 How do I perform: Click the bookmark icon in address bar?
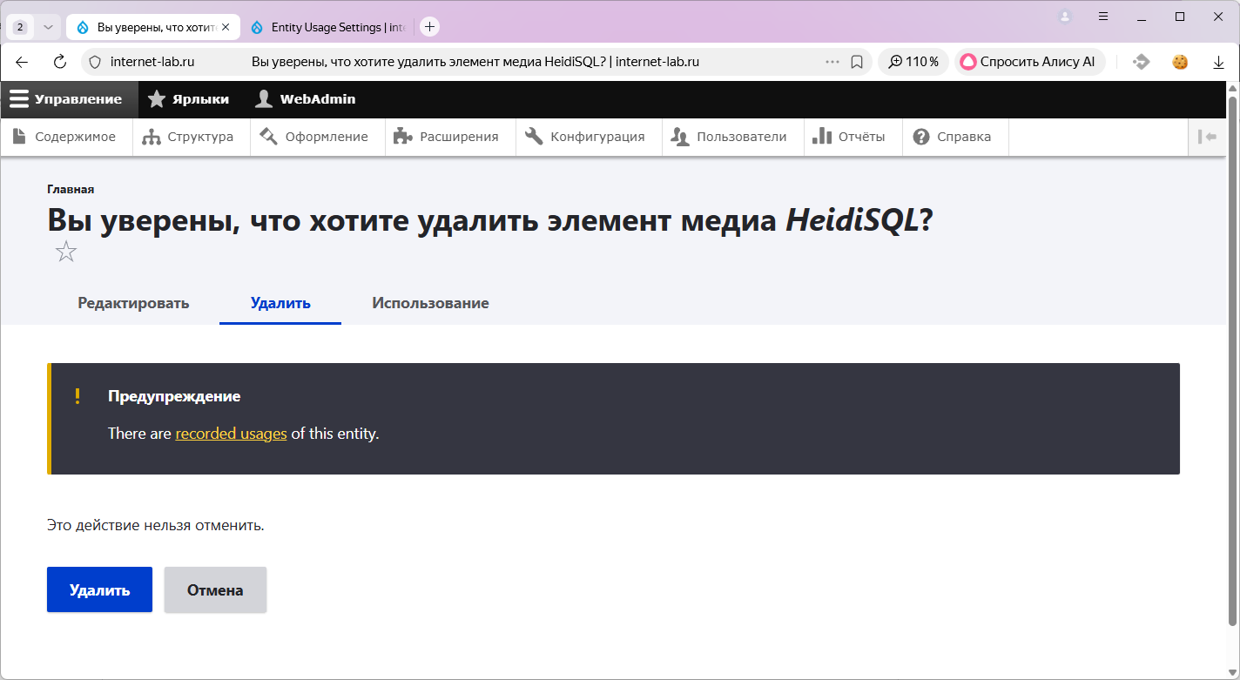click(x=857, y=62)
